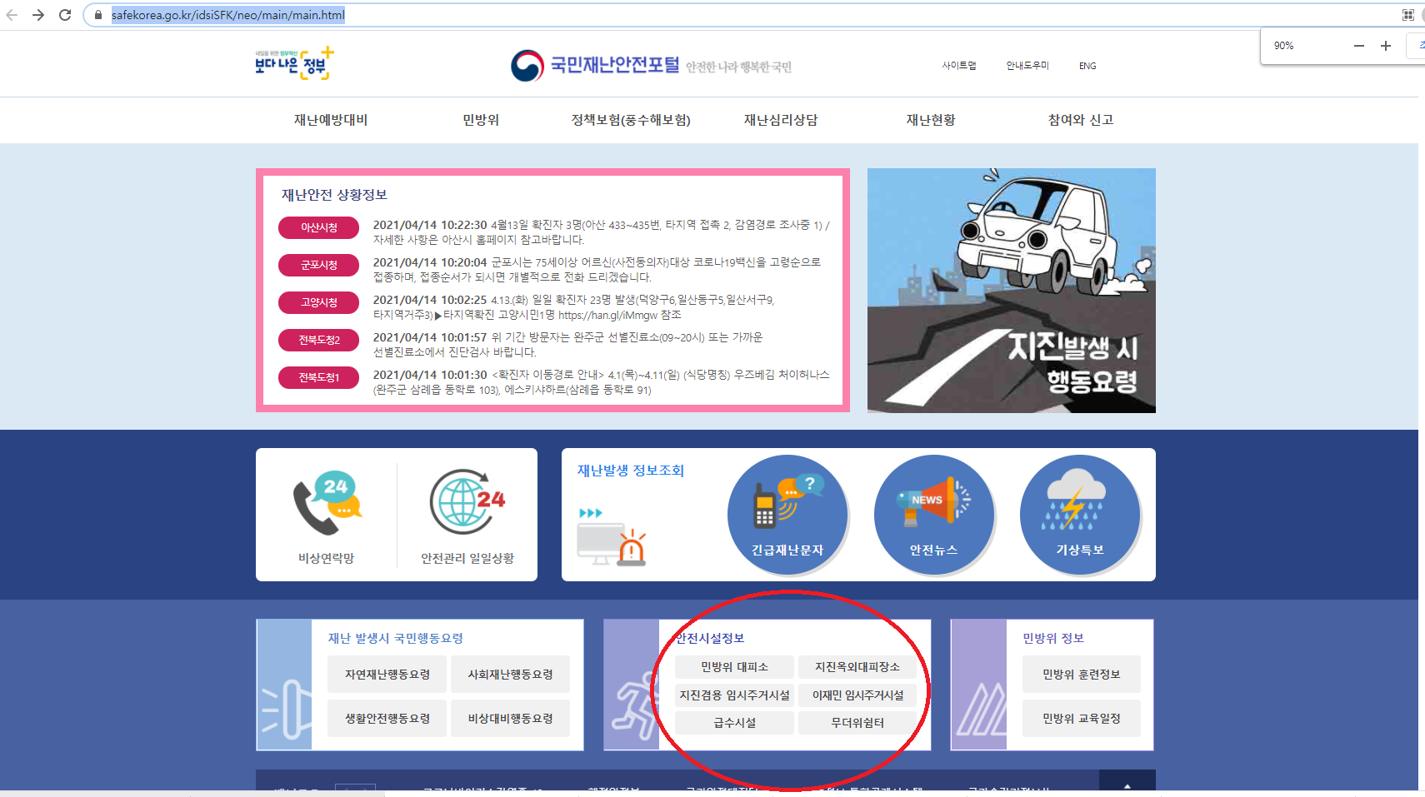Open the 10:22:30 아산 확진자 message

coord(601,232)
